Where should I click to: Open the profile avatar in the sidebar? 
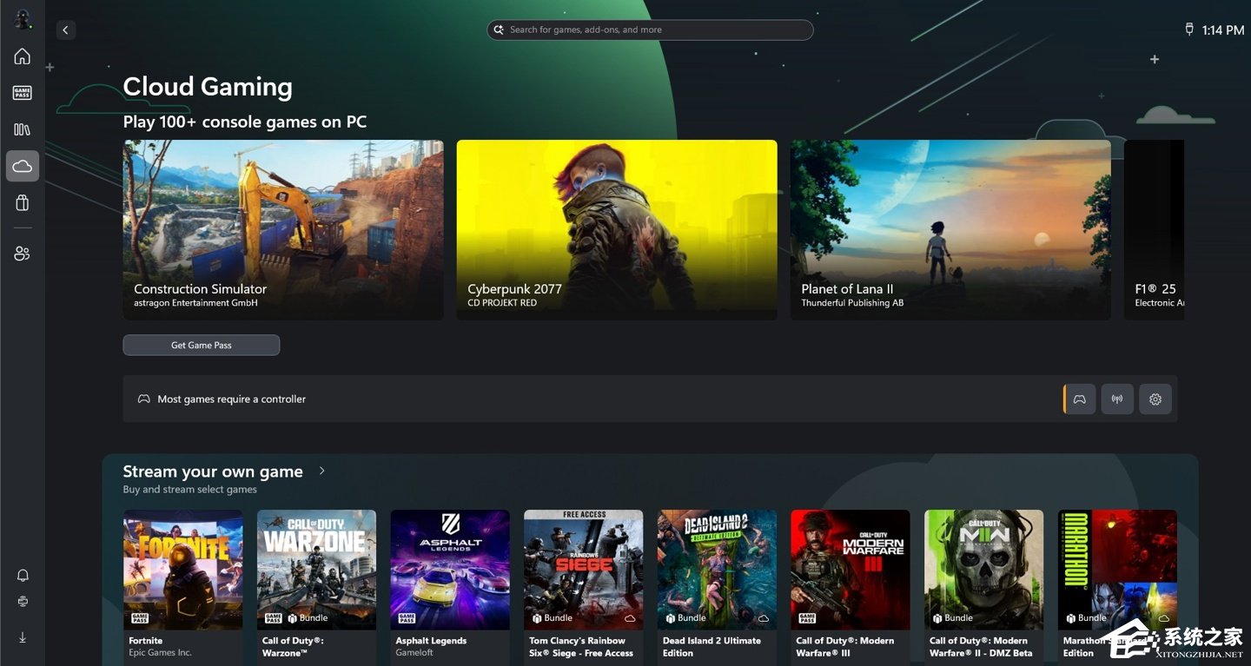click(x=23, y=19)
